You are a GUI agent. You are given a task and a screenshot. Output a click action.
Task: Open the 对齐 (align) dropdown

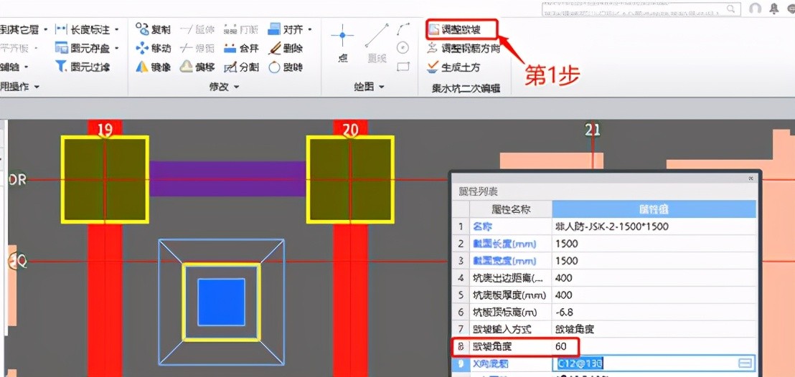tap(309, 29)
